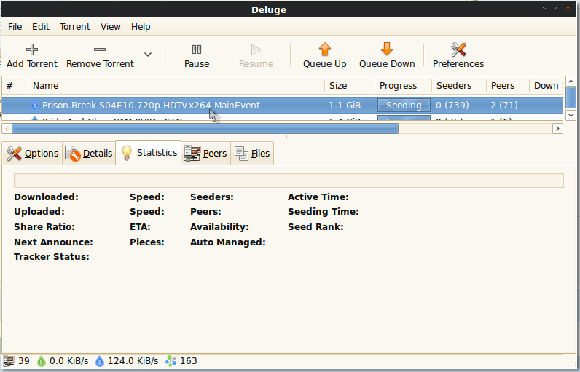The width and height of the screenshot is (580, 372).
Task: Sort by the Seeders column header
Action: (458, 86)
